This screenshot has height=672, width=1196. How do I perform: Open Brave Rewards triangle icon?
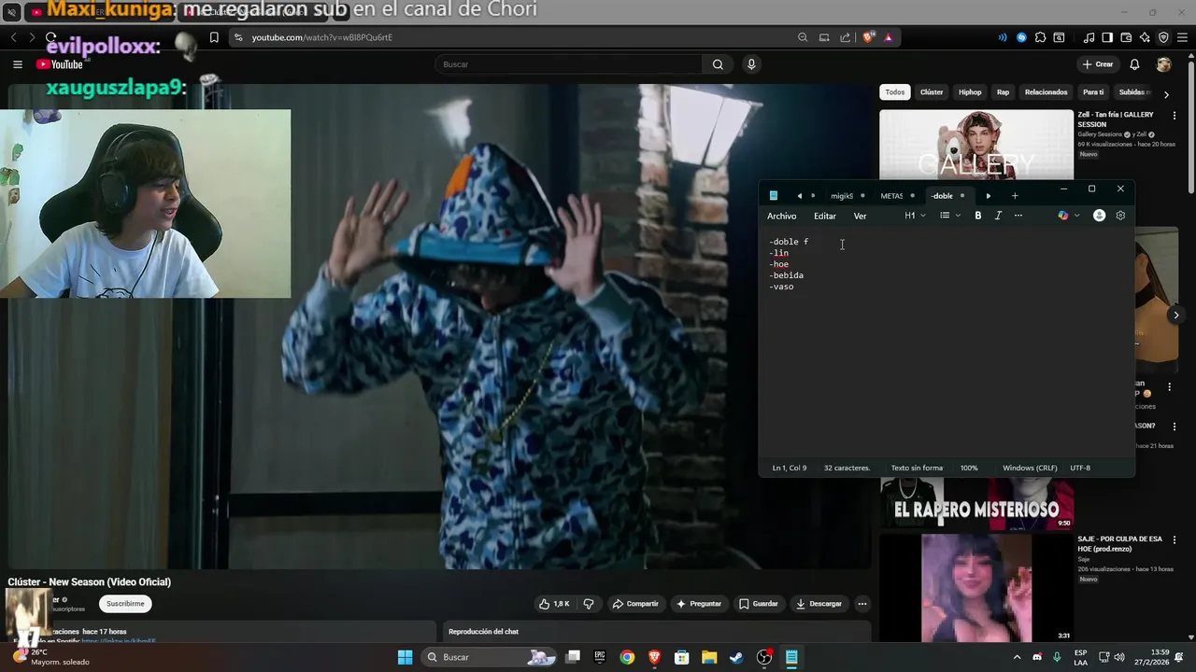click(x=888, y=37)
